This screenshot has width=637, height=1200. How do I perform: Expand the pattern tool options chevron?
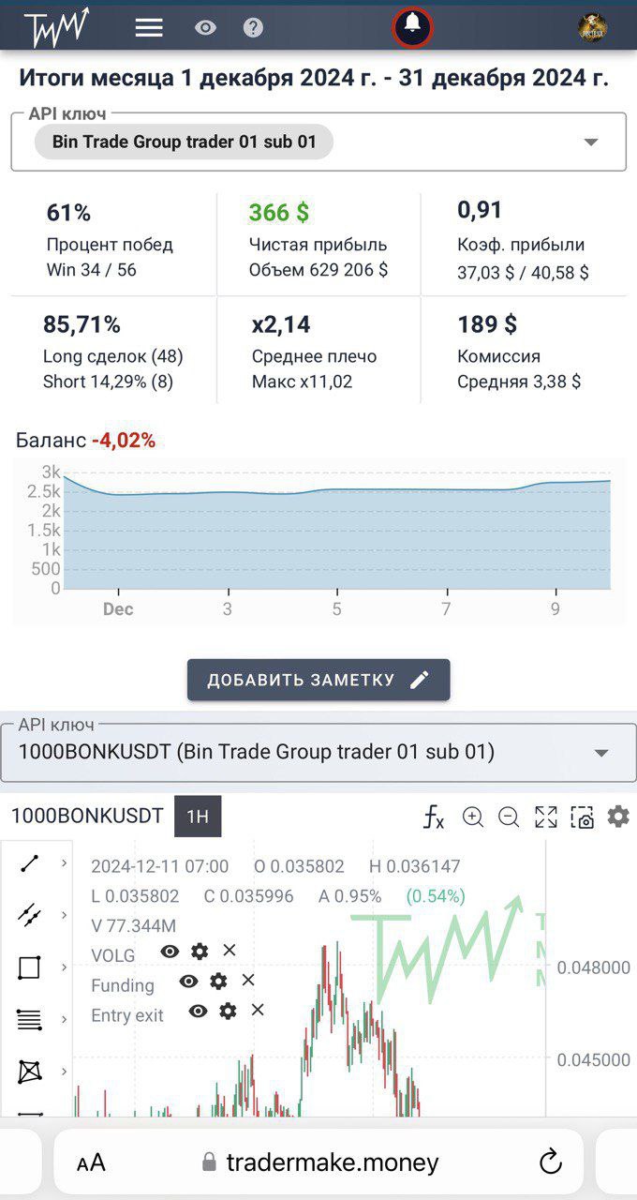pos(64,1071)
